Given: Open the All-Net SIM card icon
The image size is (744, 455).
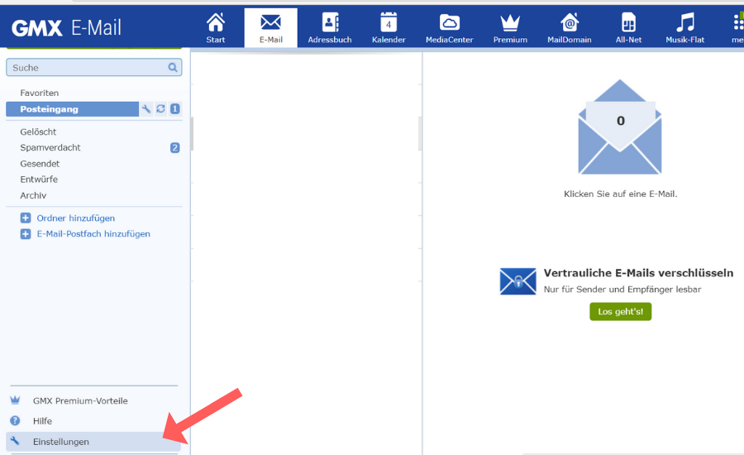Looking at the screenshot, I should (x=627, y=23).
